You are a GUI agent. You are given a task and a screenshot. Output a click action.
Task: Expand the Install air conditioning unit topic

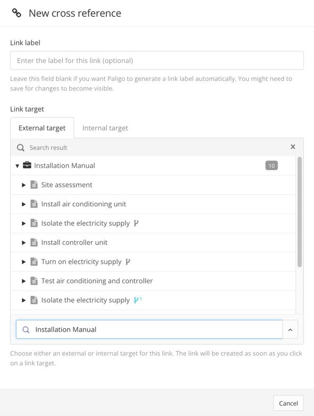[x=24, y=204]
